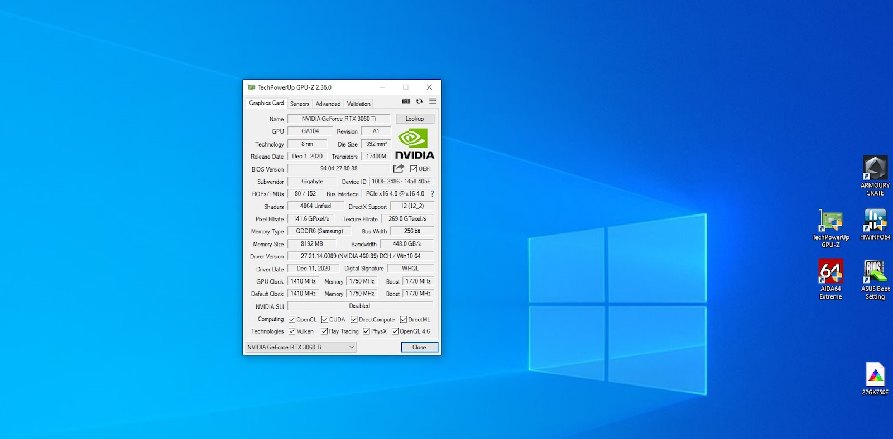This screenshot has width=893, height=439.
Task: Open TechPowerUp GPU-Z desktop shortcut
Action: point(830,228)
